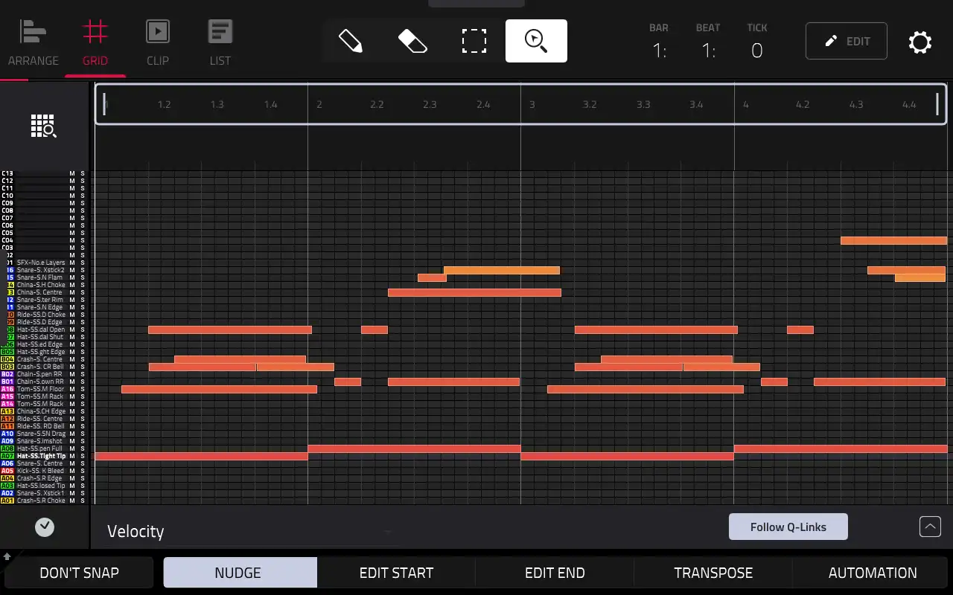Mute pad SFX-No.e Layers
This screenshot has width=953, height=595.
pyautogui.click(x=72, y=263)
